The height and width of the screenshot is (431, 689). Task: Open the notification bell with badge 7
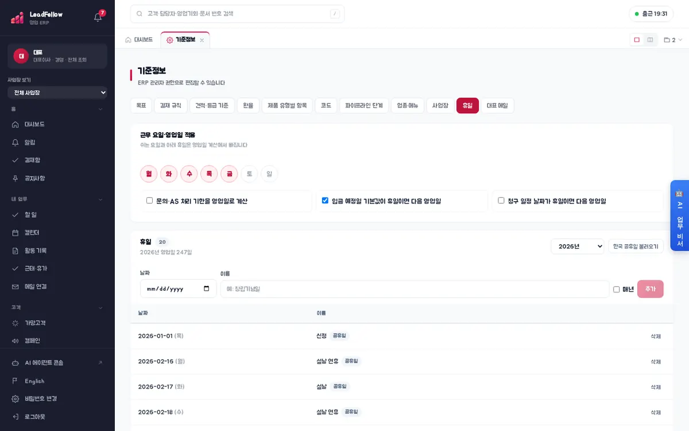pyautogui.click(x=98, y=17)
